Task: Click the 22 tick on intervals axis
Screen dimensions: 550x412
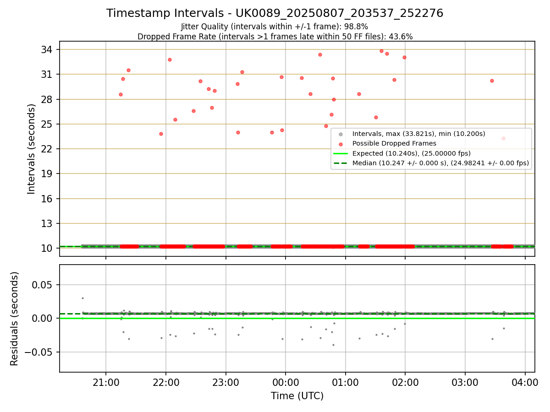Action: [48, 149]
